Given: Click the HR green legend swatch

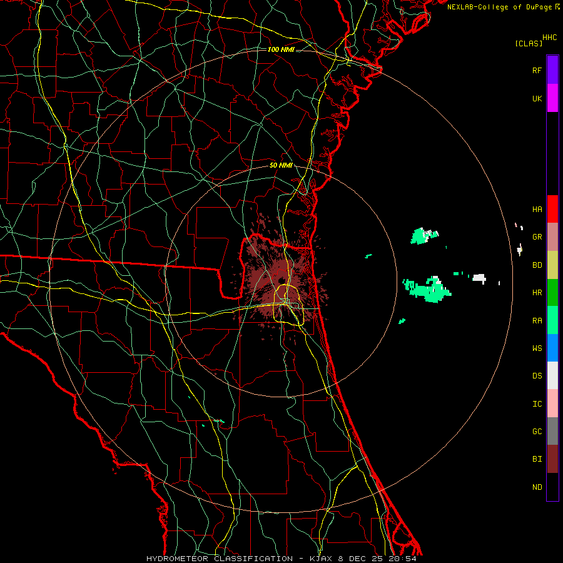Looking at the screenshot, I should point(552,292).
